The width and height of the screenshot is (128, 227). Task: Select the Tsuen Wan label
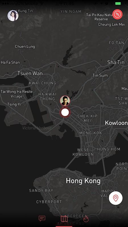point(30,73)
